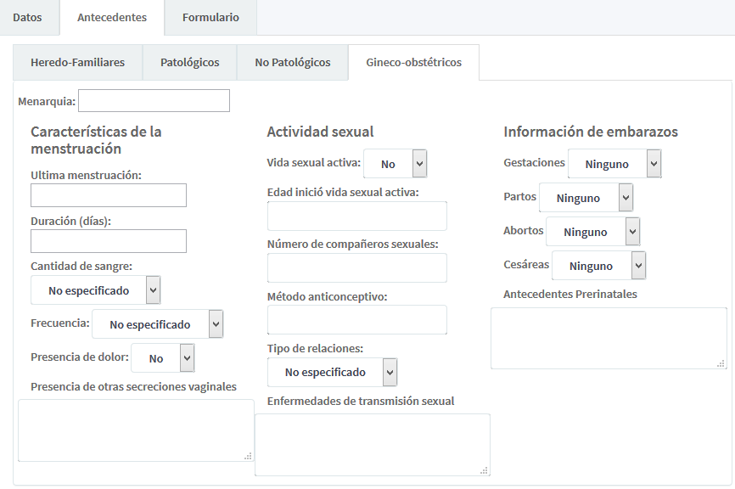Click the Método anticonceptivo input
This screenshot has height=489, width=735.
pos(356,320)
